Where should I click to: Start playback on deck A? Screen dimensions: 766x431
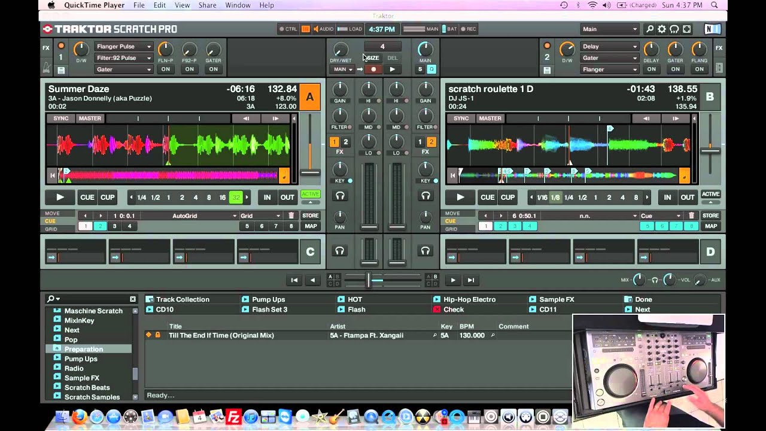(60, 197)
